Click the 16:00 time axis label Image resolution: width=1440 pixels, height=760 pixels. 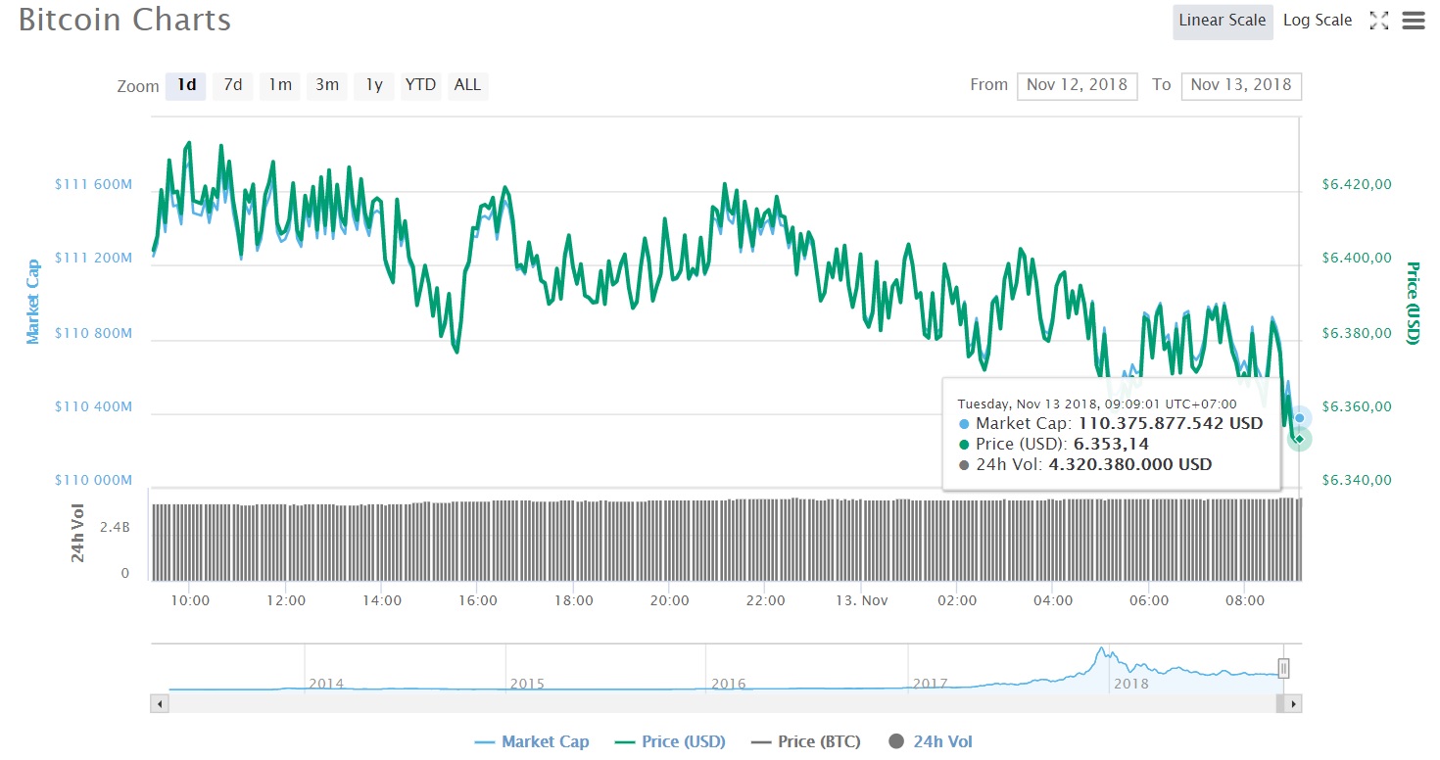pos(478,600)
